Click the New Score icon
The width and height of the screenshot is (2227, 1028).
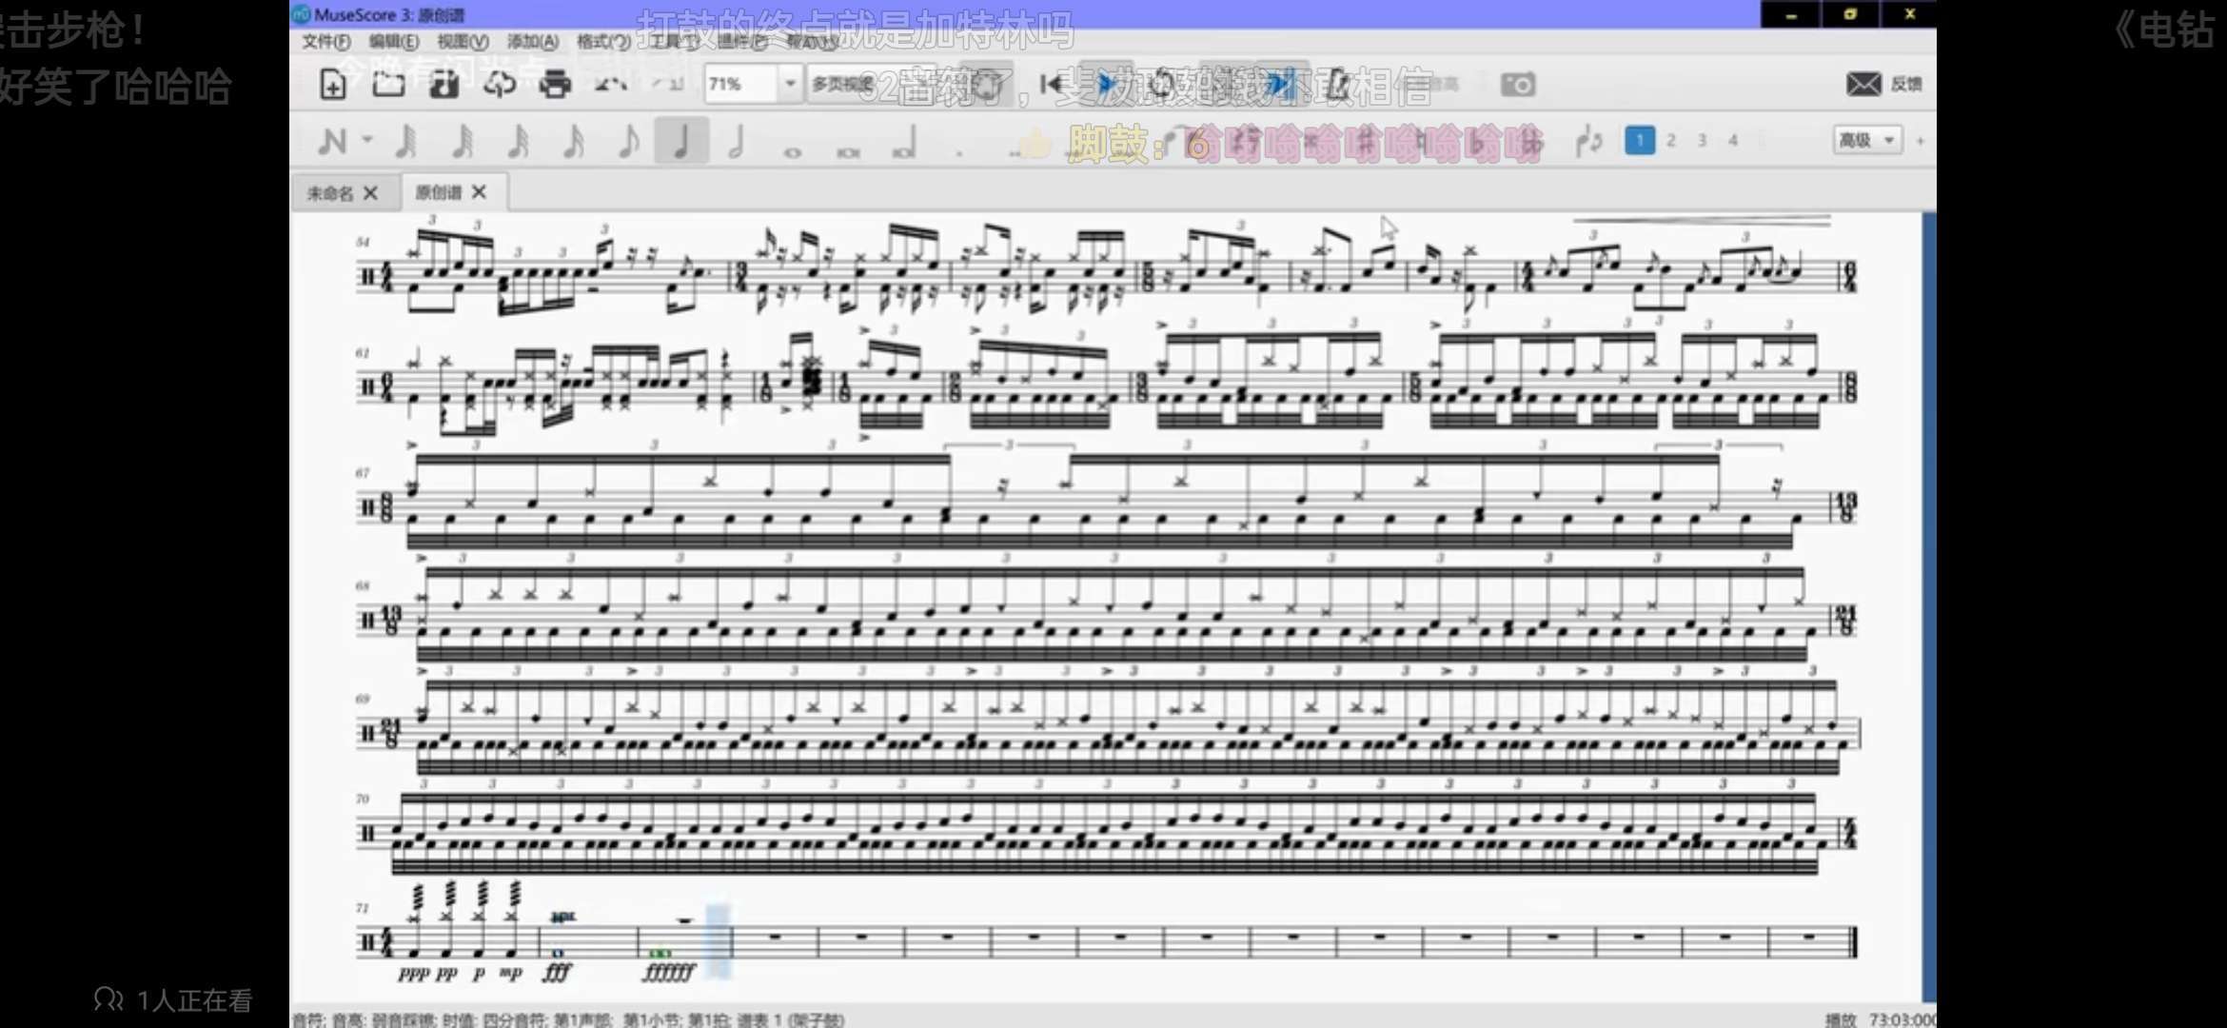(x=332, y=85)
